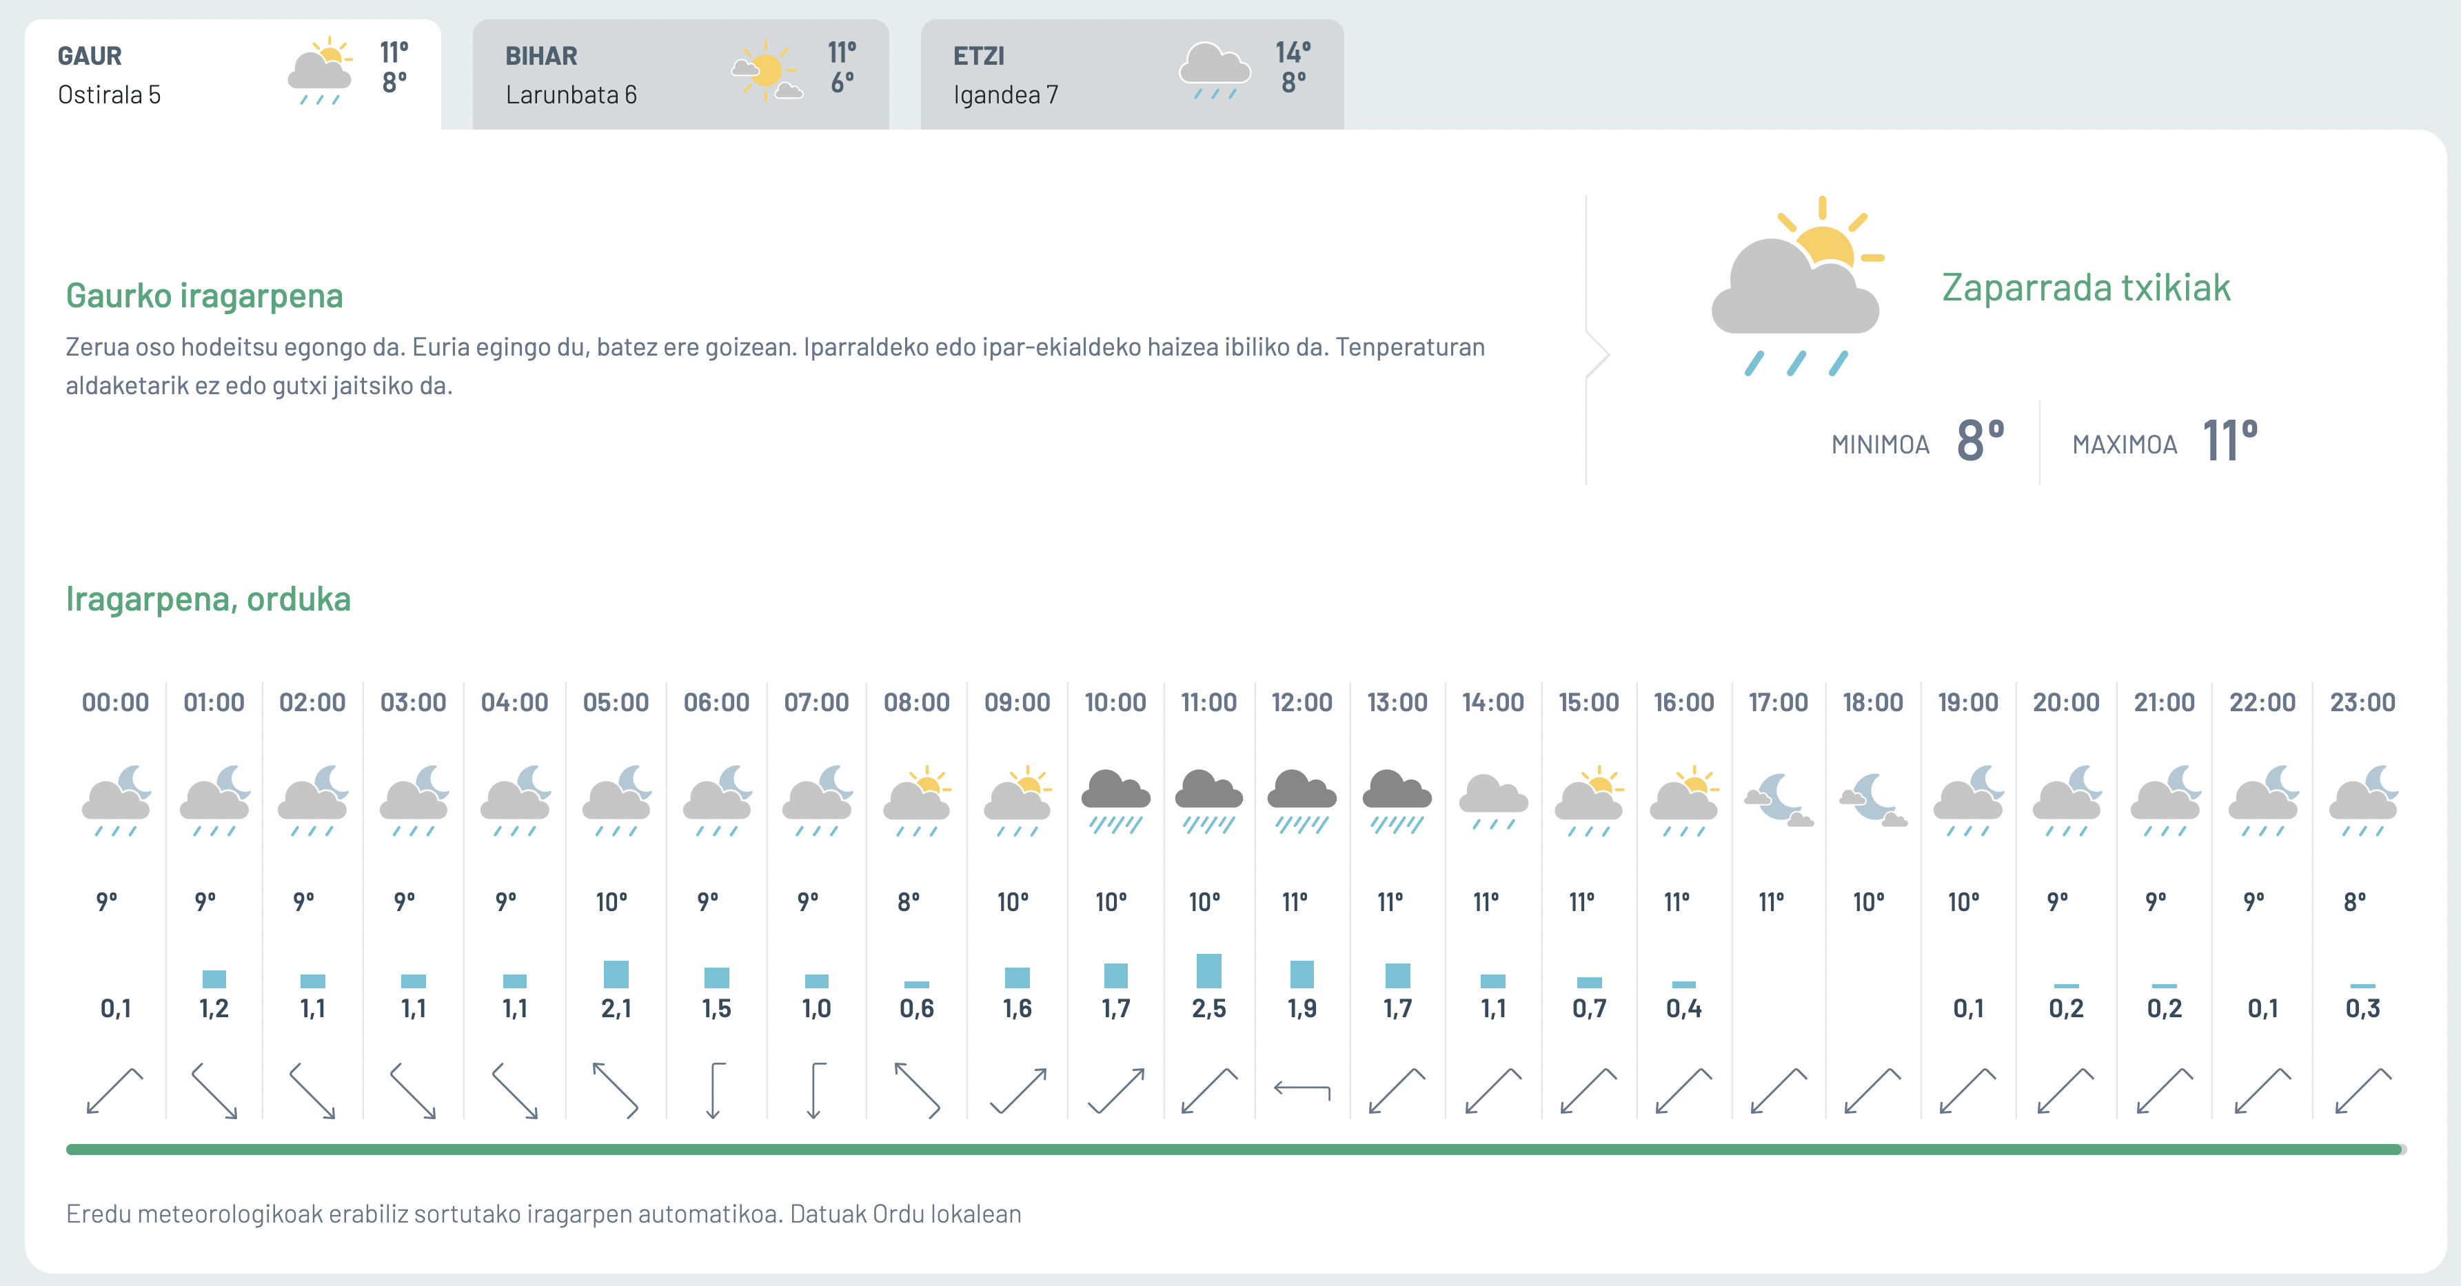Select the GAUR Ostirala 5 tab
The image size is (2461, 1286).
click(x=232, y=74)
